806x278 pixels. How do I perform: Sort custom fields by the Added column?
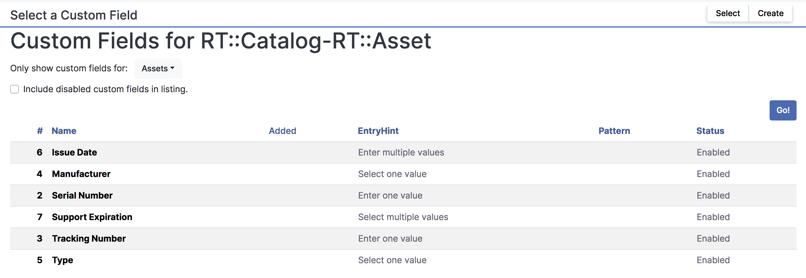pyautogui.click(x=282, y=131)
